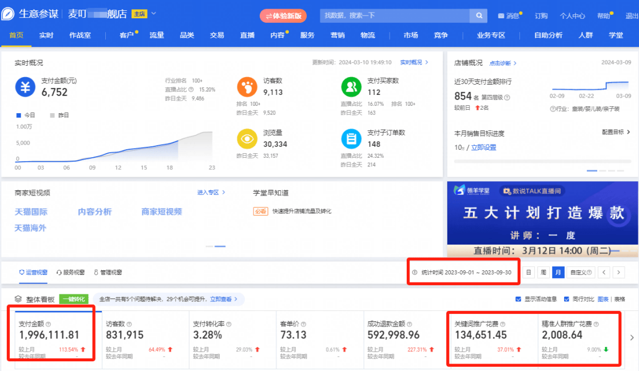
Task: Open messages via envelope icon
Action: (x=501, y=16)
